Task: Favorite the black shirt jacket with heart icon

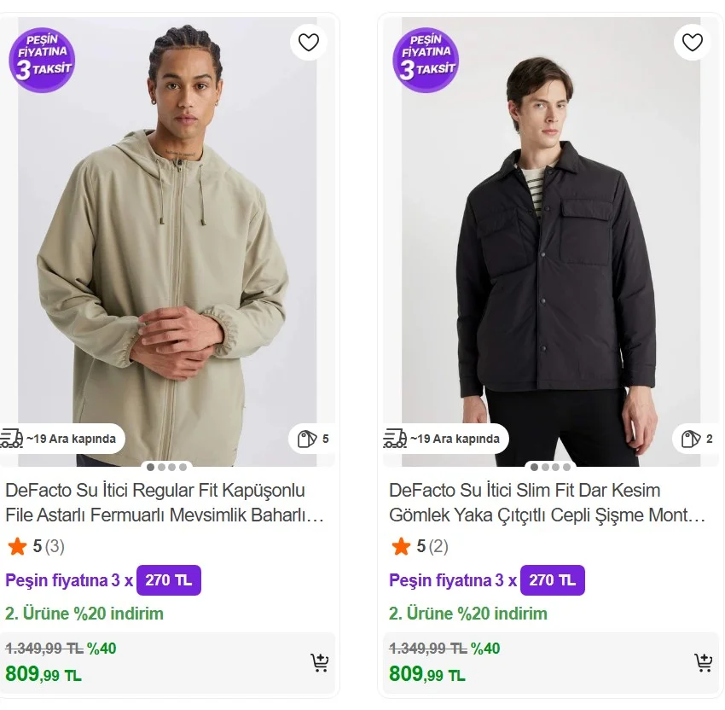Action: pos(692,42)
